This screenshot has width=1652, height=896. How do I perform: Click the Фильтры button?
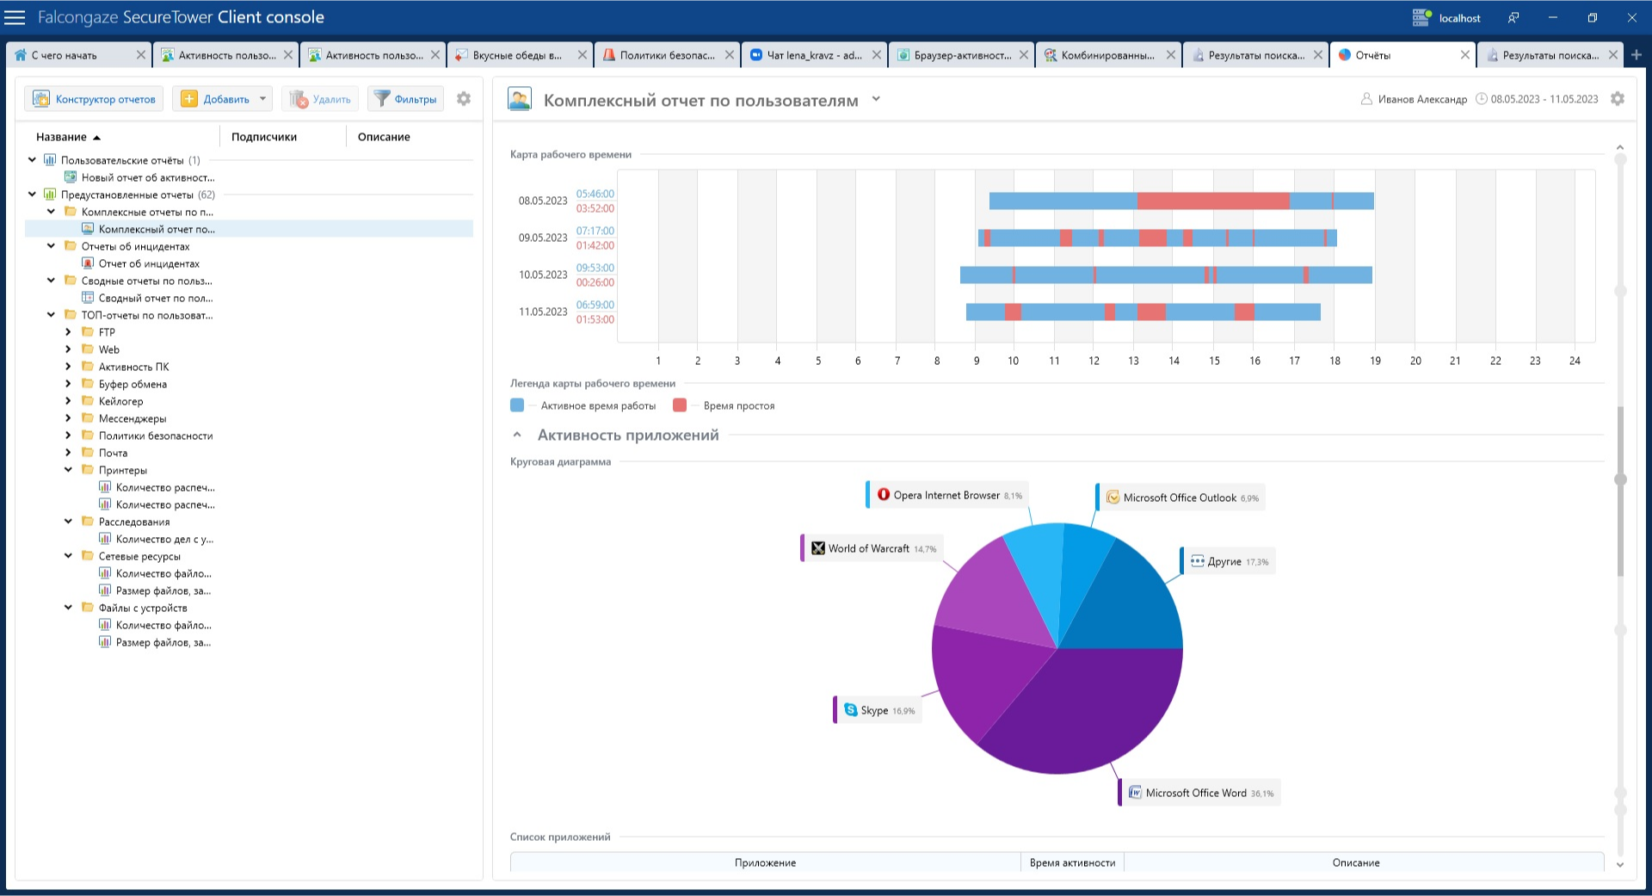(406, 99)
